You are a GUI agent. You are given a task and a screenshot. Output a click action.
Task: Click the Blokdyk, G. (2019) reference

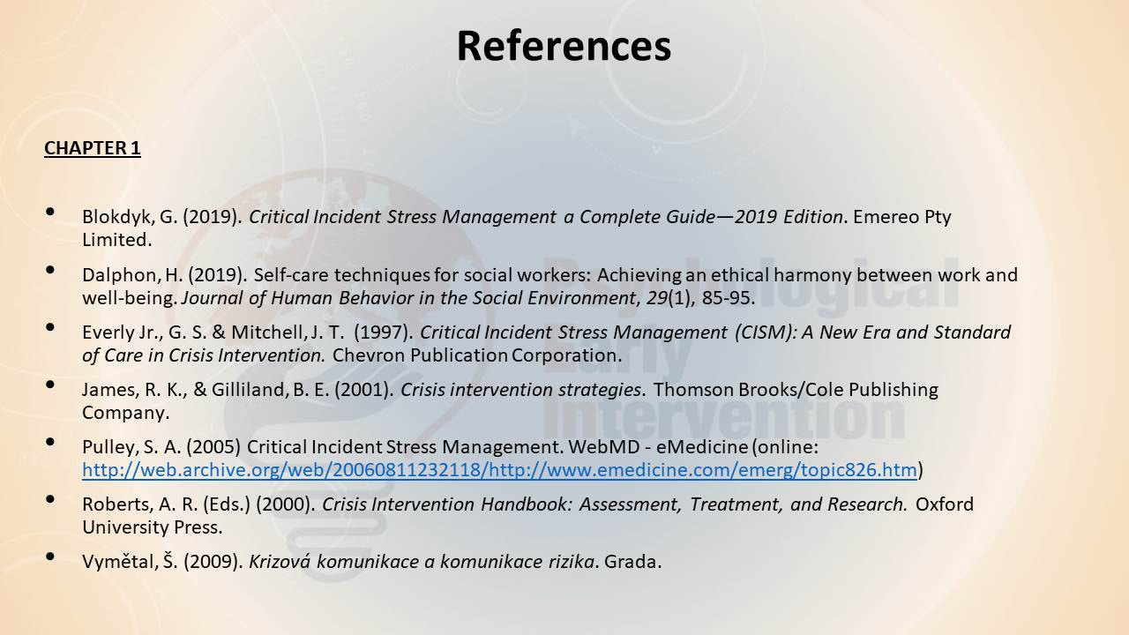click(517, 228)
